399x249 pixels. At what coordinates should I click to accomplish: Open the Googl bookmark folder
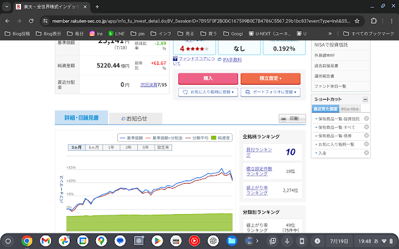coord(233,34)
